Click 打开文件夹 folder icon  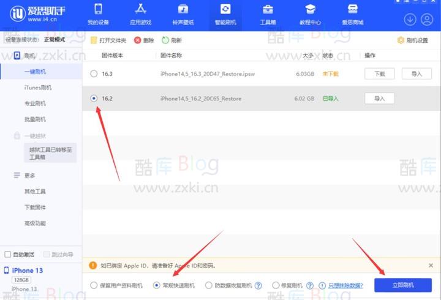click(94, 40)
